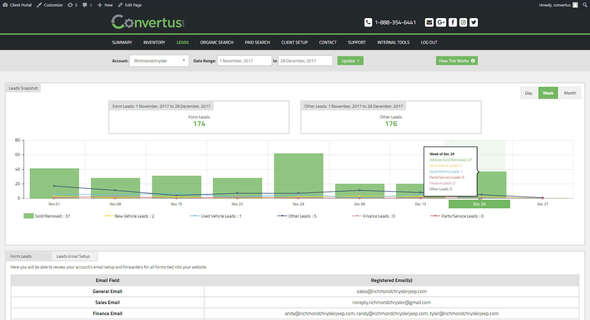Switch chart to Week view
This screenshot has height=320, width=590.
tap(548, 93)
